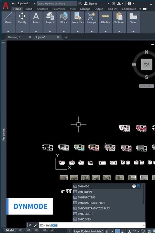Open the AutoCAD application menu logo
Image resolution: width=155 pixels, height=233 pixels.
[x=6, y=6]
